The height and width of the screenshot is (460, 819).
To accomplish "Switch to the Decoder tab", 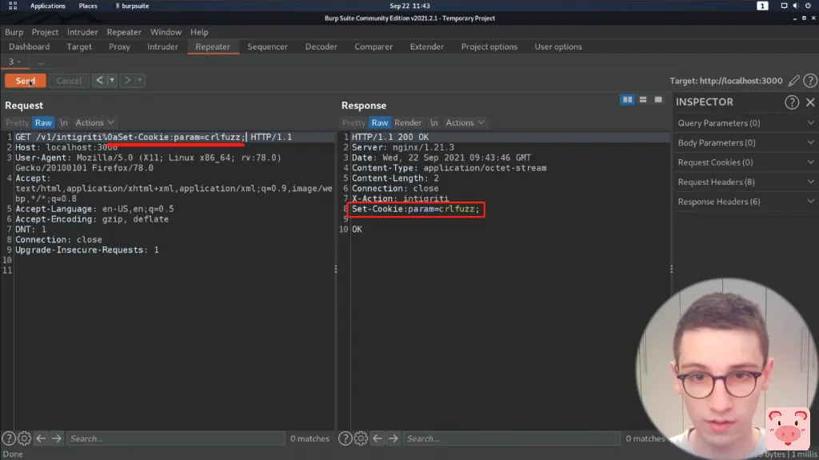I will 321,47.
